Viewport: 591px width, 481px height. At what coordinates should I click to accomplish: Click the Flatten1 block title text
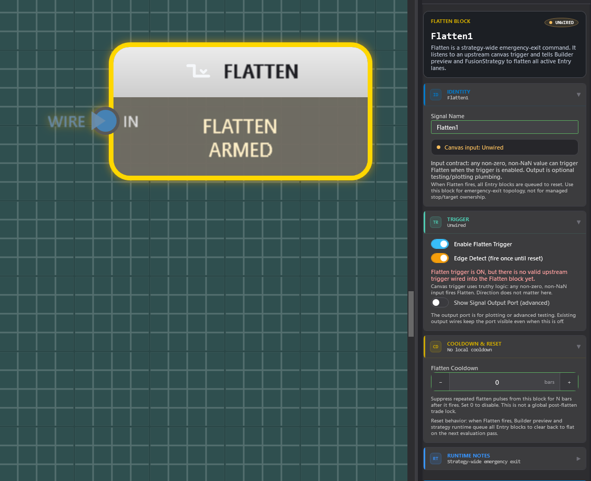coord(451,36)
